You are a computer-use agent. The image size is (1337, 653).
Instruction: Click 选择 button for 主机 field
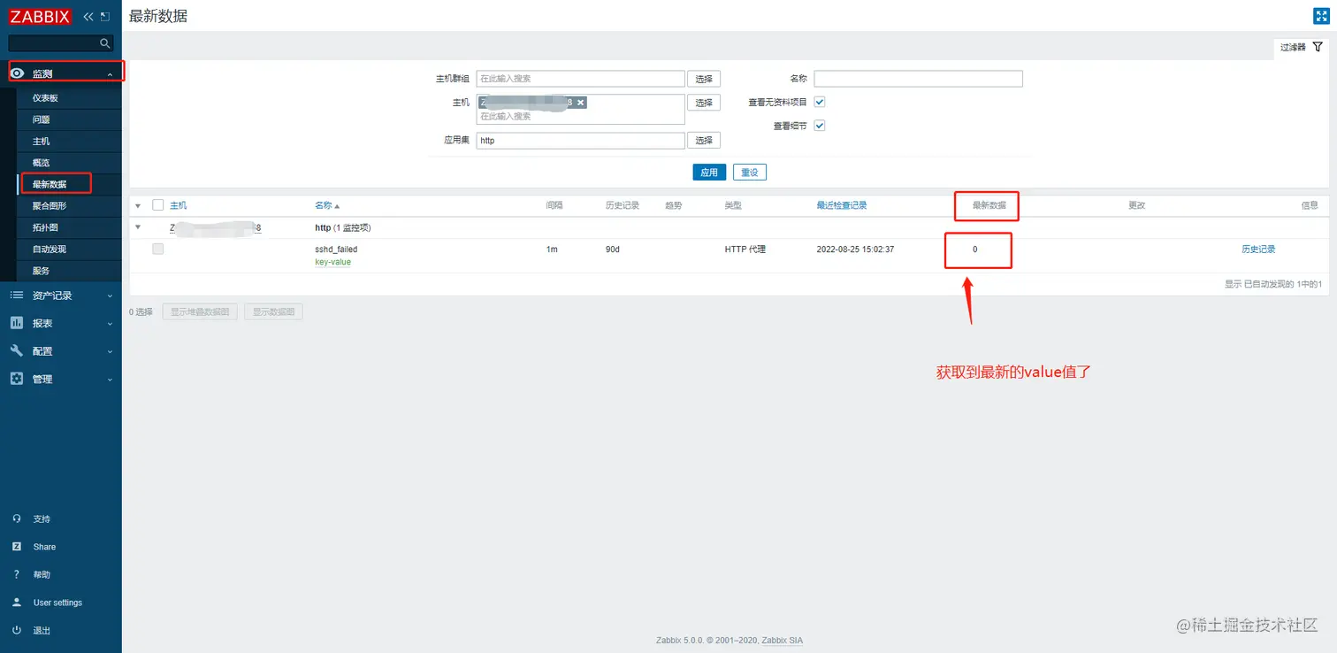(704, 103)
